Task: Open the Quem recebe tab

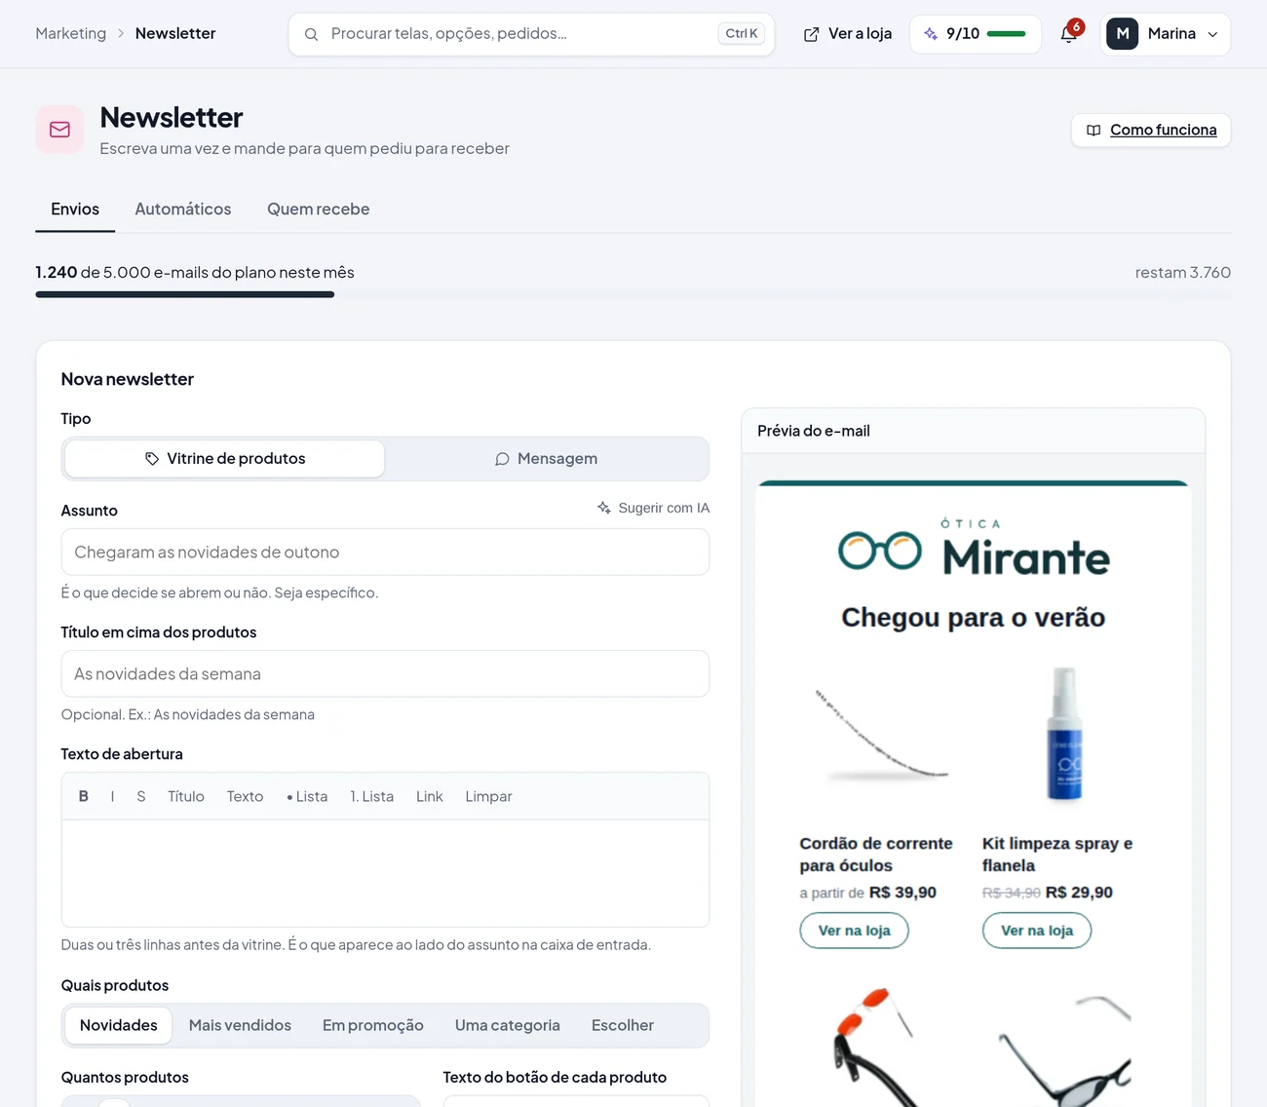Action: point(319,210)
